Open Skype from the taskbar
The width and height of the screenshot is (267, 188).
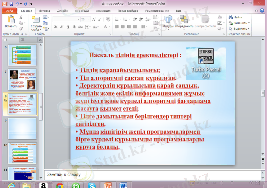point(92,185)
